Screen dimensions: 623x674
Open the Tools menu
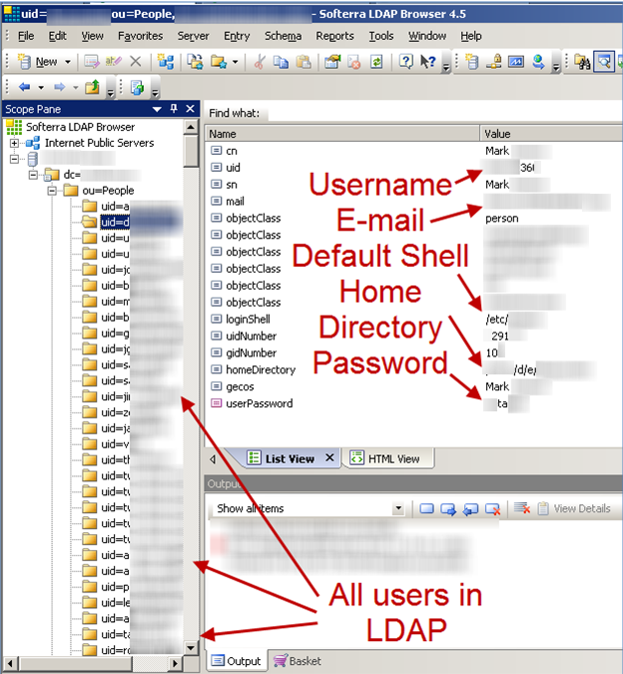click(x=381, y=36)
